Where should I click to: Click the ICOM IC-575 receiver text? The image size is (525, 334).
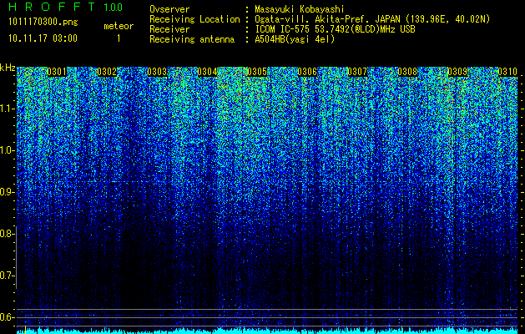pyautogui.click(x=336, y=29)
